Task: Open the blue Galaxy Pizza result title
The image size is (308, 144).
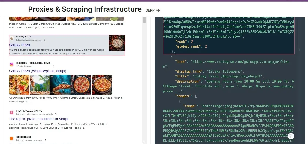Action: (20, 45)
